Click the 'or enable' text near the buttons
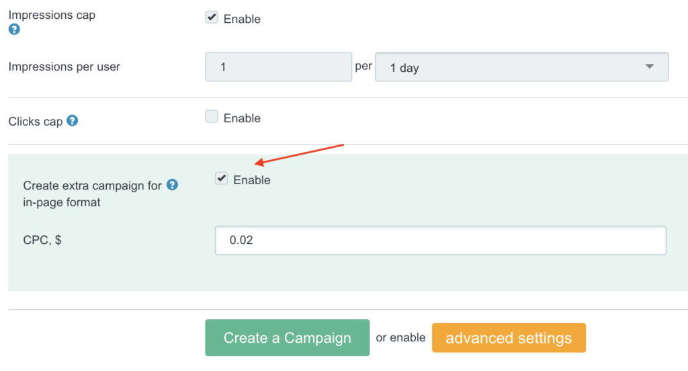 click(400, 338)
